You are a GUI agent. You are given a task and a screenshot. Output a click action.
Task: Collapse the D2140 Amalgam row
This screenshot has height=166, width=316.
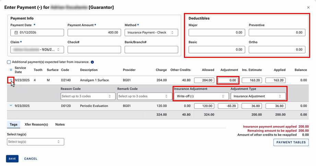click(x=11, y=80)
